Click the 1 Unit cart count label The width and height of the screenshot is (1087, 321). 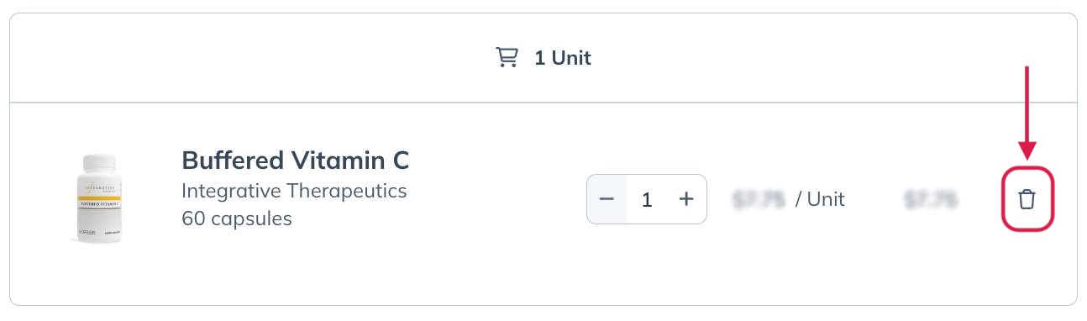coord(563,58)
